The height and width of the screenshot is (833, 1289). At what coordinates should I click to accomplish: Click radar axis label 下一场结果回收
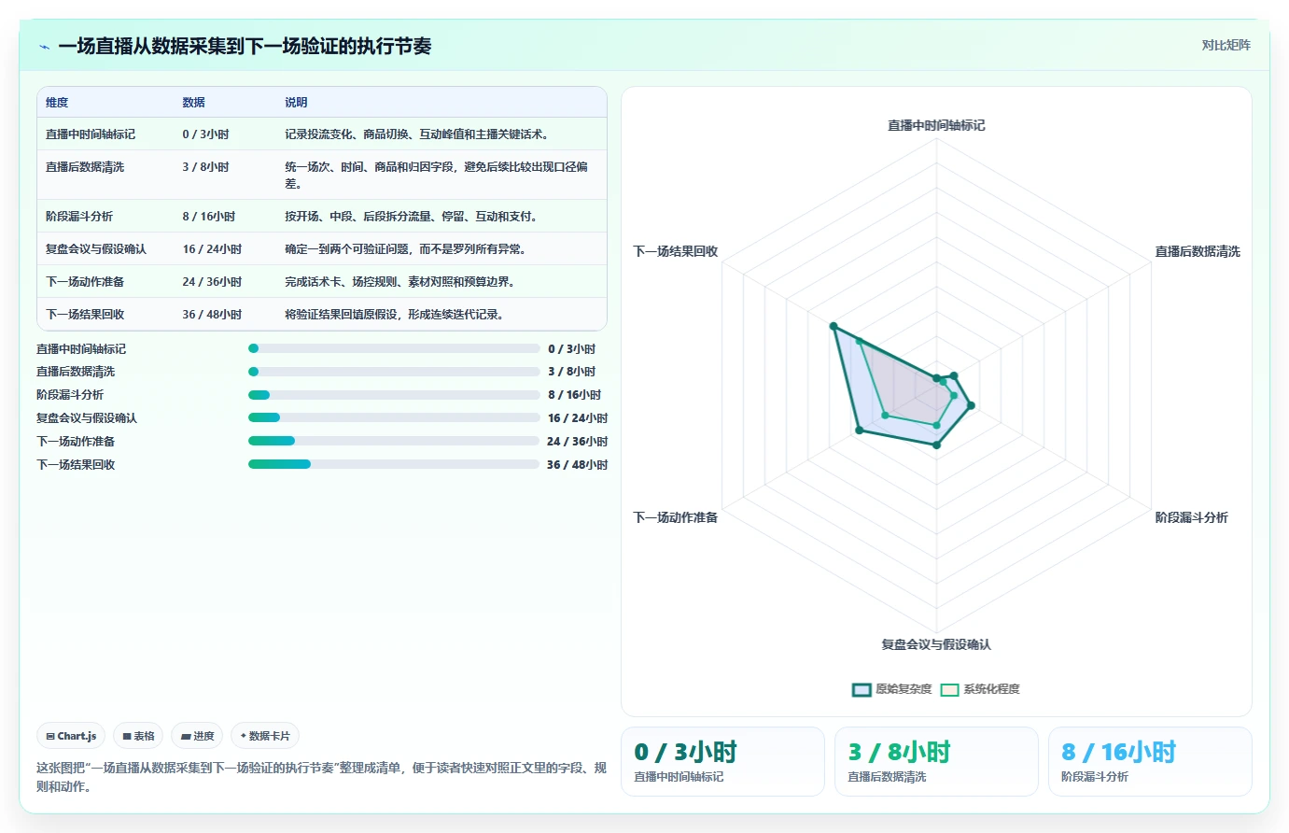pyautogui.click(x=676, y=251)
